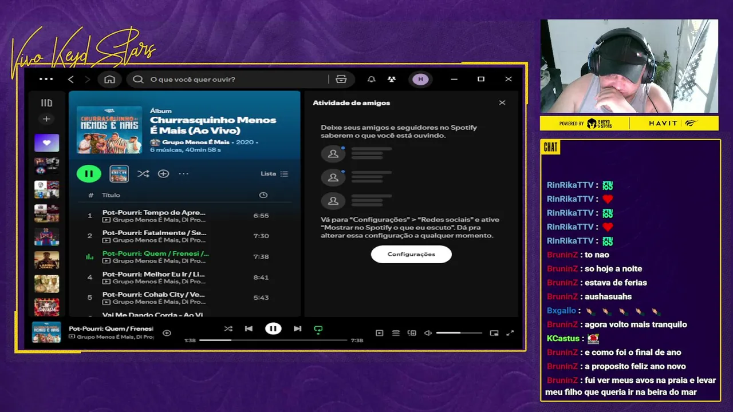
Task: Add the current song to Liked Songs
Action: coord(167,333)
